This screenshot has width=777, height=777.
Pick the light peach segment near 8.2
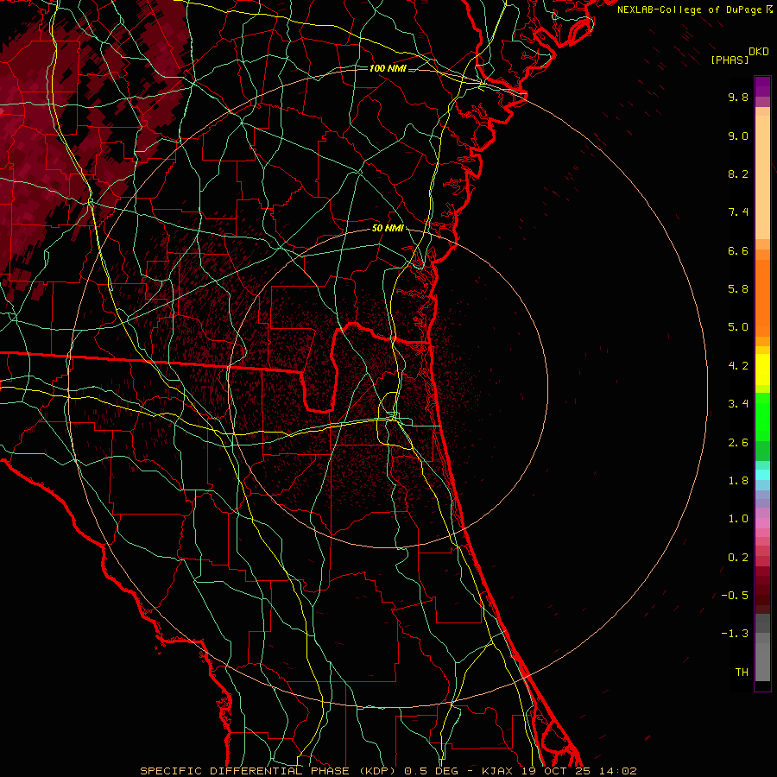click(762, 177)
